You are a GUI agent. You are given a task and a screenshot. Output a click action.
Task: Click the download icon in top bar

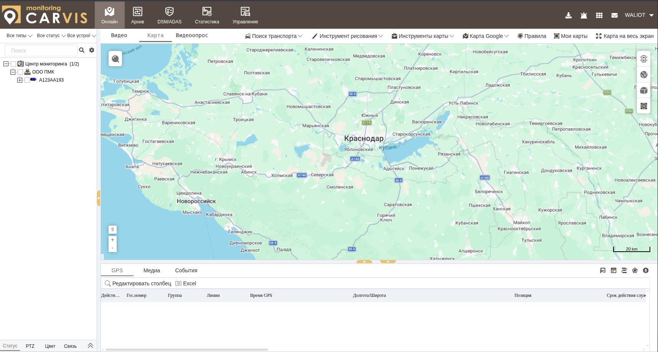pyautogui.click(x=568, y=15)
